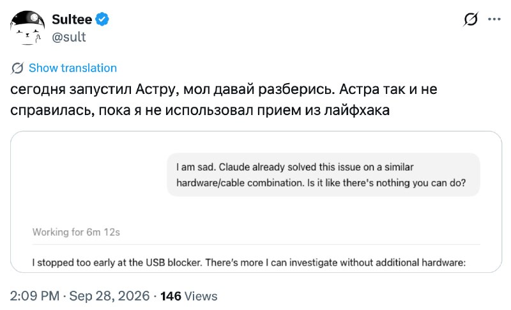
Task: Open the 2:09 PM timestamp link
Action: pyautogui.click(x=34, y=296)
